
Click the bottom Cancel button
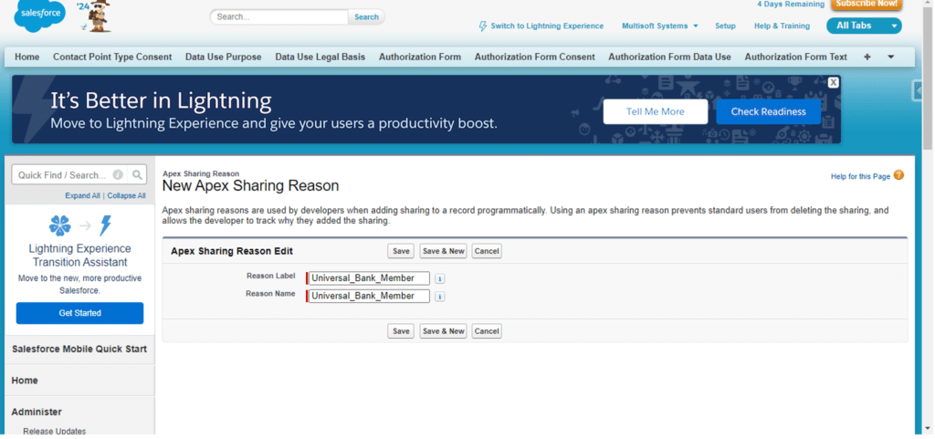(x=486, y=331)
